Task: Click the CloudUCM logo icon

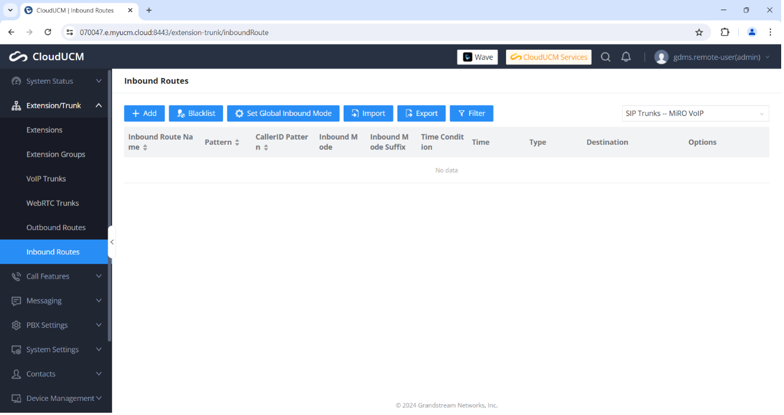Action: tap(18, 57)
